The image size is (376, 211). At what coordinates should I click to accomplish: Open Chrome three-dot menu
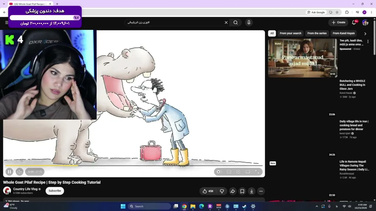372,12
